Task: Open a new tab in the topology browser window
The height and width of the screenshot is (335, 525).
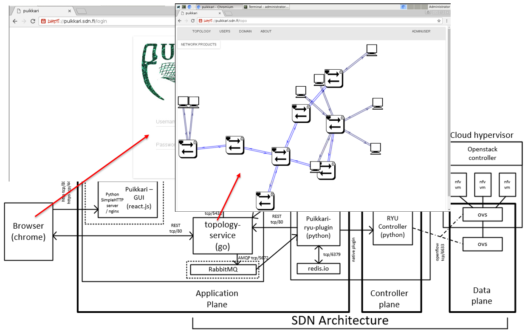Action: 229,13
